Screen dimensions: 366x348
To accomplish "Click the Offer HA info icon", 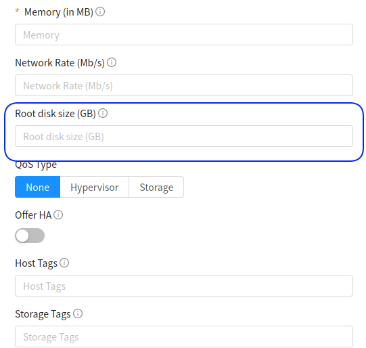I will (x=58, y=215).
